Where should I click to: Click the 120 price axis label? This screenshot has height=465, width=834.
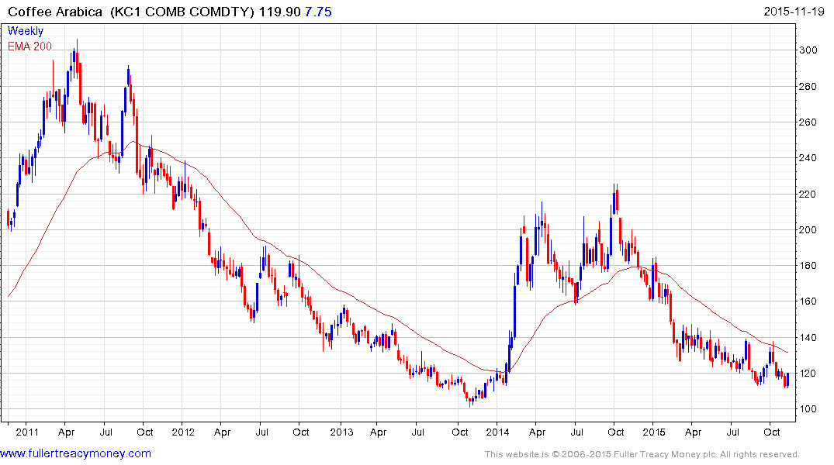pyautogui.click(x=808, y=373)
